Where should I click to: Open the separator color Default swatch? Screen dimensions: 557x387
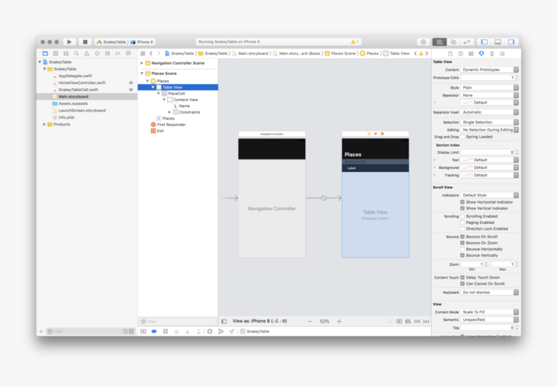pos(490,102)
